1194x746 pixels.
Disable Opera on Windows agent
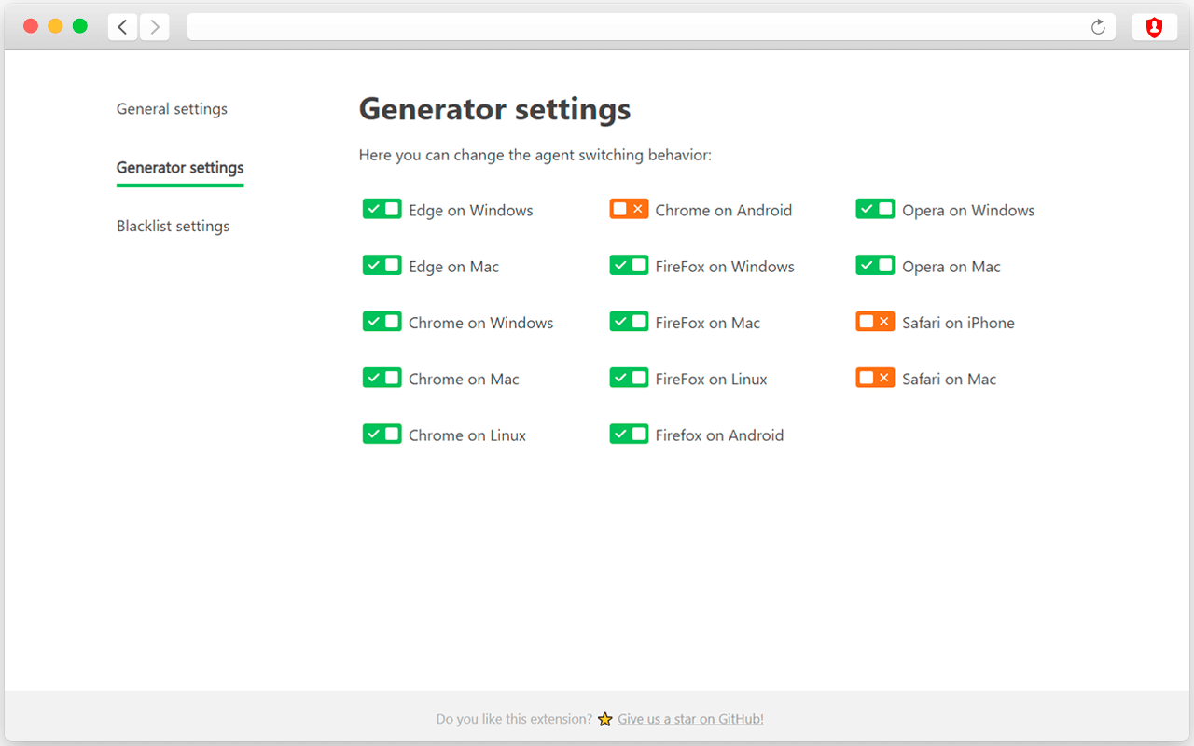[875, 209]
